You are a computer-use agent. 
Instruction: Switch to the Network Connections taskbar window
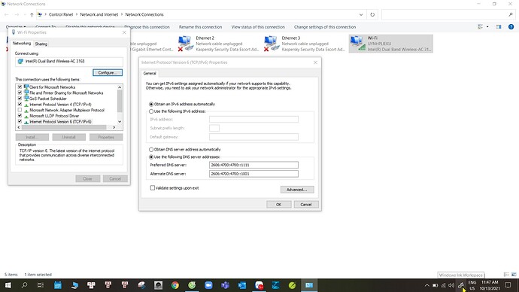coord(309,285)
